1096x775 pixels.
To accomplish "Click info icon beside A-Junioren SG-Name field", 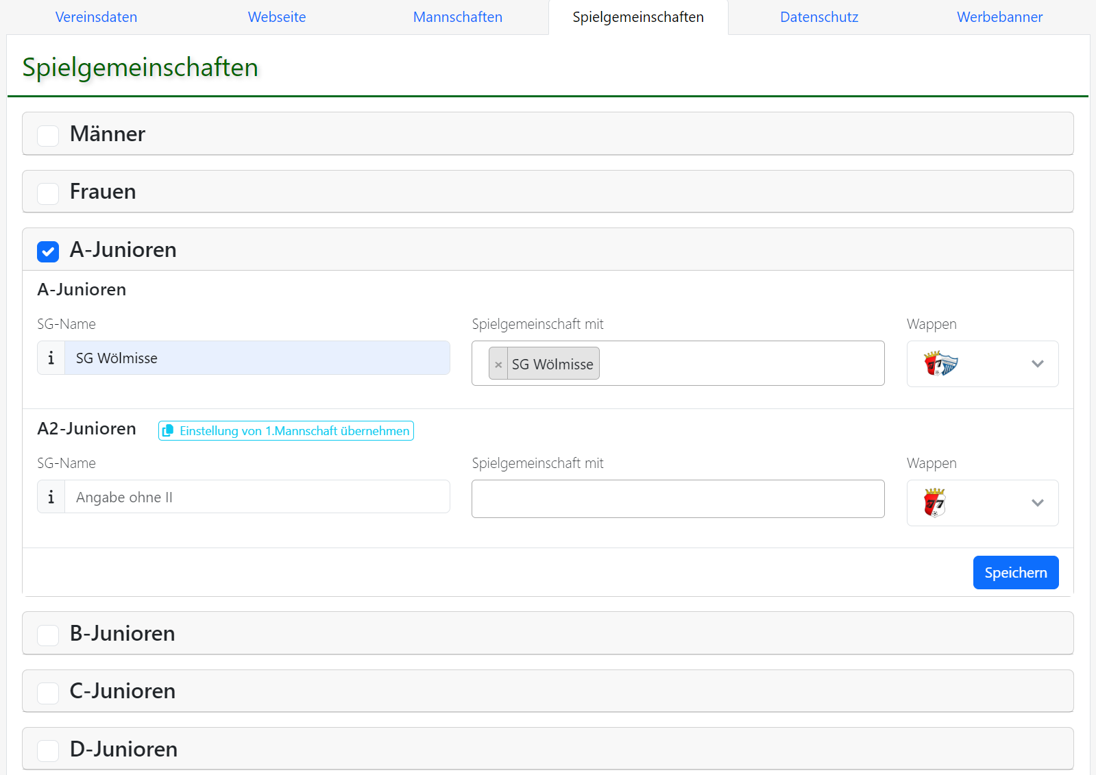I will tap(51, 358).
